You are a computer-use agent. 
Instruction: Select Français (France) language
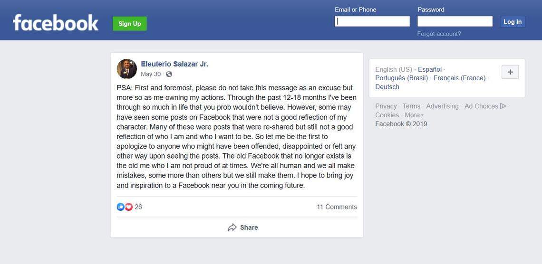pyautogui.click(x=459, y=78)
